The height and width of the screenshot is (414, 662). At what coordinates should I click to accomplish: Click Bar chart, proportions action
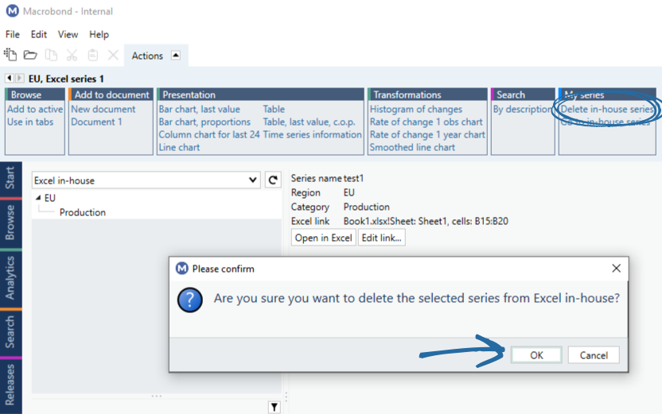[x=204, y=122]
